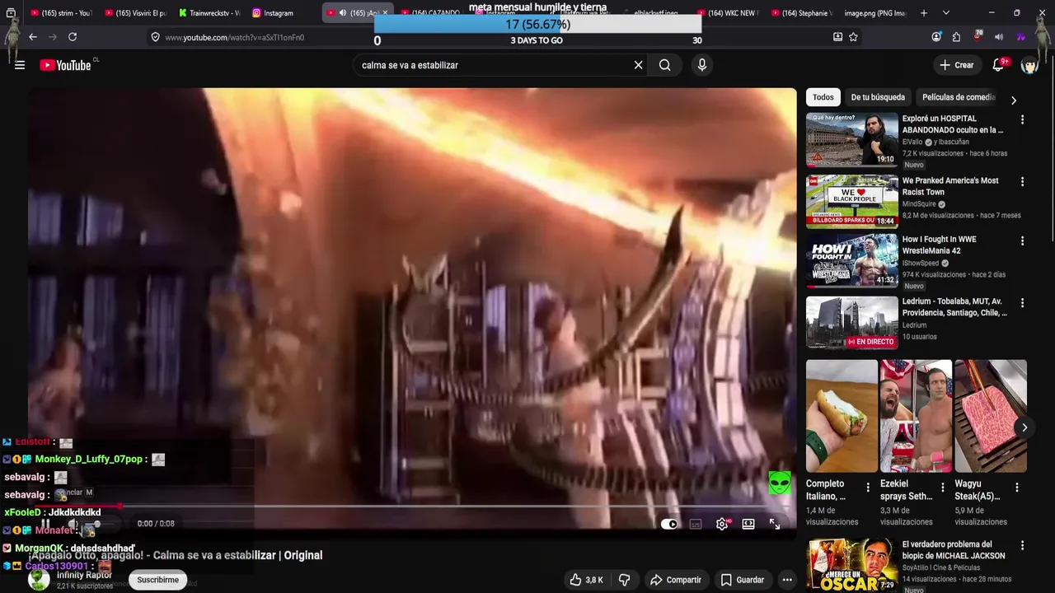The image size is (1055, 593).
Task: Open options for Ezekiel sprays Seth short
Action: click(x=943, y=488)
